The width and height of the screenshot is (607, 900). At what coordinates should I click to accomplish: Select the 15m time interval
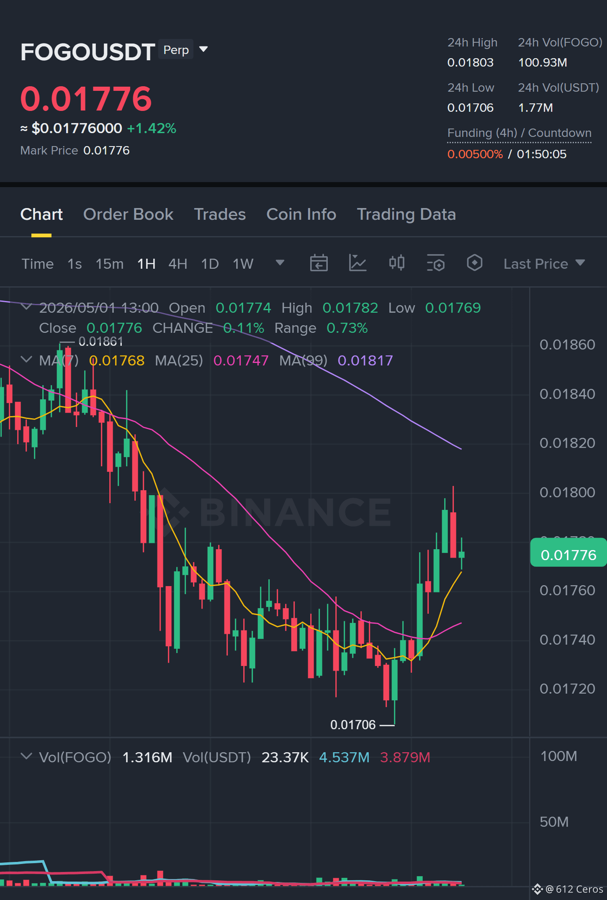[x=110, y=264]
